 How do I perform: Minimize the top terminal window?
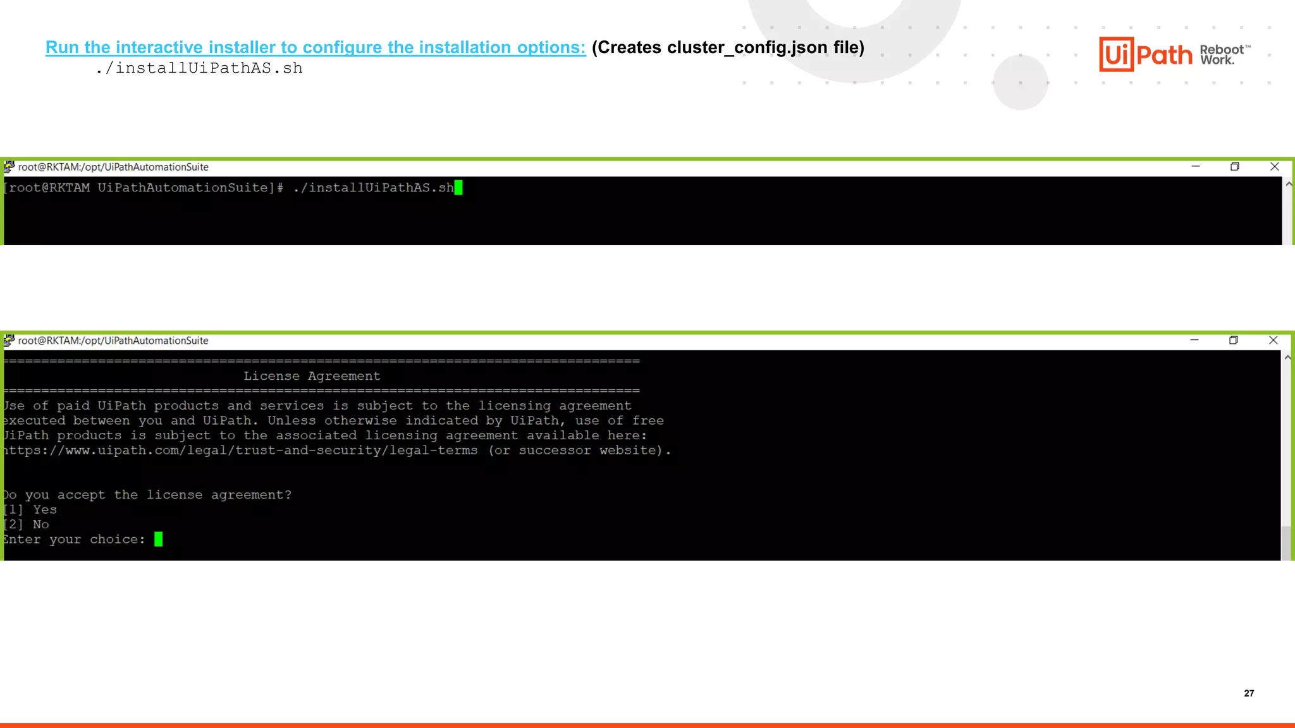1195,167
